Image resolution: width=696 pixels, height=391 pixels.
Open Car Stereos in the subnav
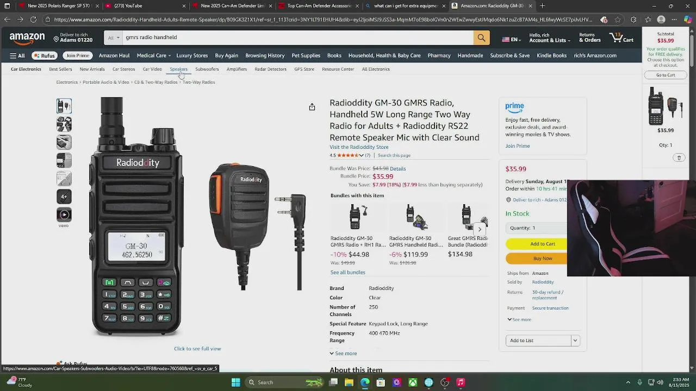point(123,69)
